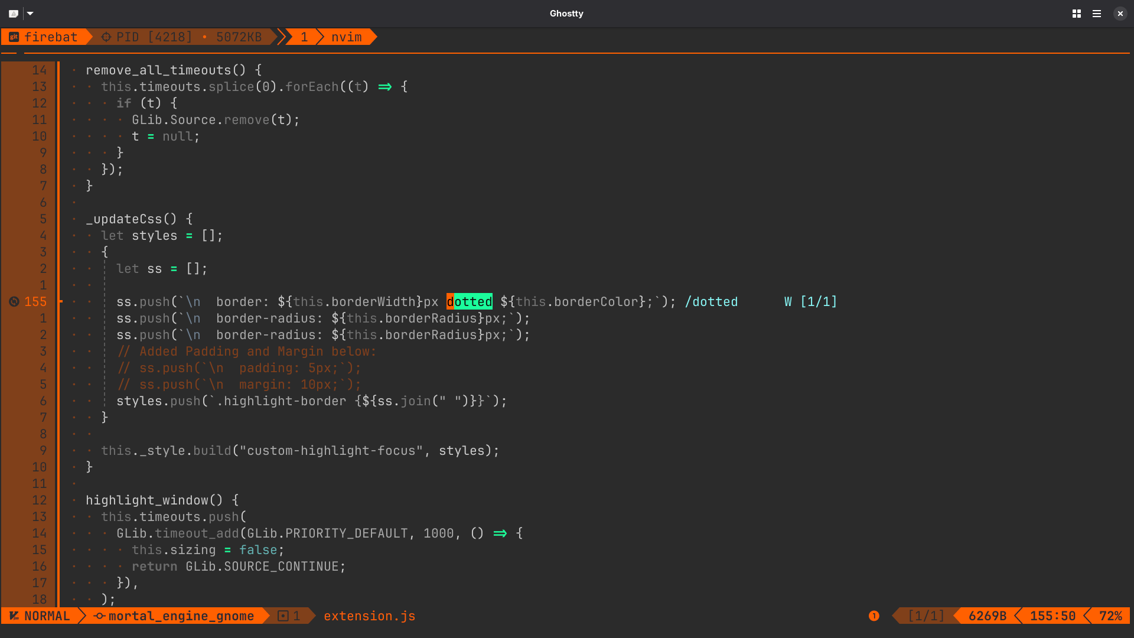Screen dimensions: 1134x638
Task: Select the nvim window tab in tmux bar
Action: pyautogui.click(x=346, y=37)
